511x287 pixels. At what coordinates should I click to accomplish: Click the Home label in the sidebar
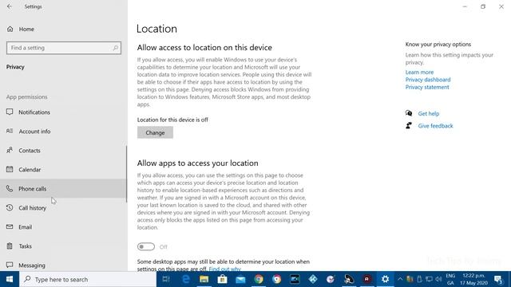[x=26, y=29]
